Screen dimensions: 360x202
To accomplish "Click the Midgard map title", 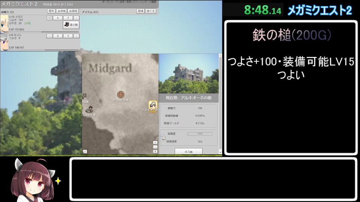I will tap(110, 68).
